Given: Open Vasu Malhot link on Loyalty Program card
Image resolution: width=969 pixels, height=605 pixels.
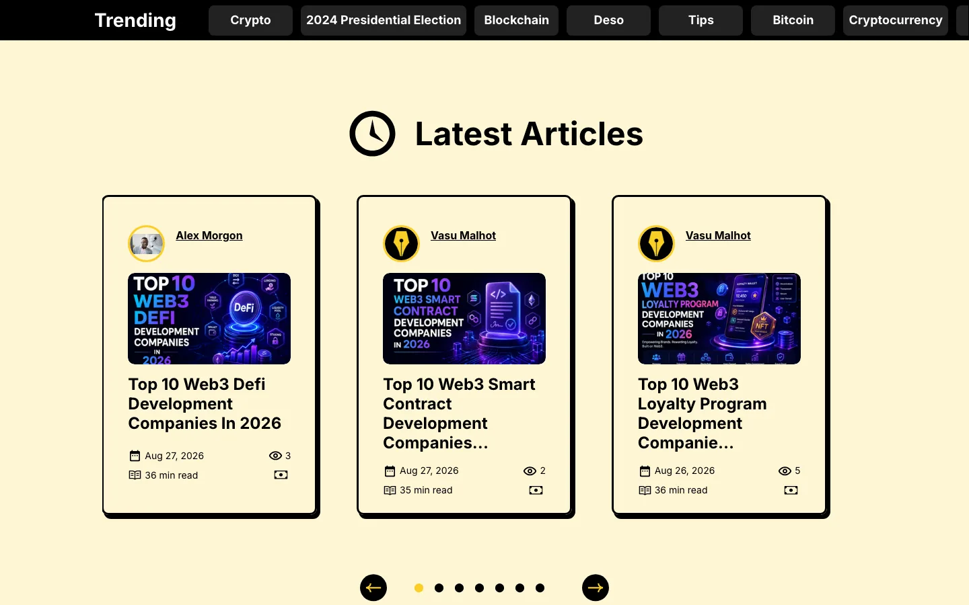Looking at the screenshot, I should pyautogui.click(x=718, y=235).
